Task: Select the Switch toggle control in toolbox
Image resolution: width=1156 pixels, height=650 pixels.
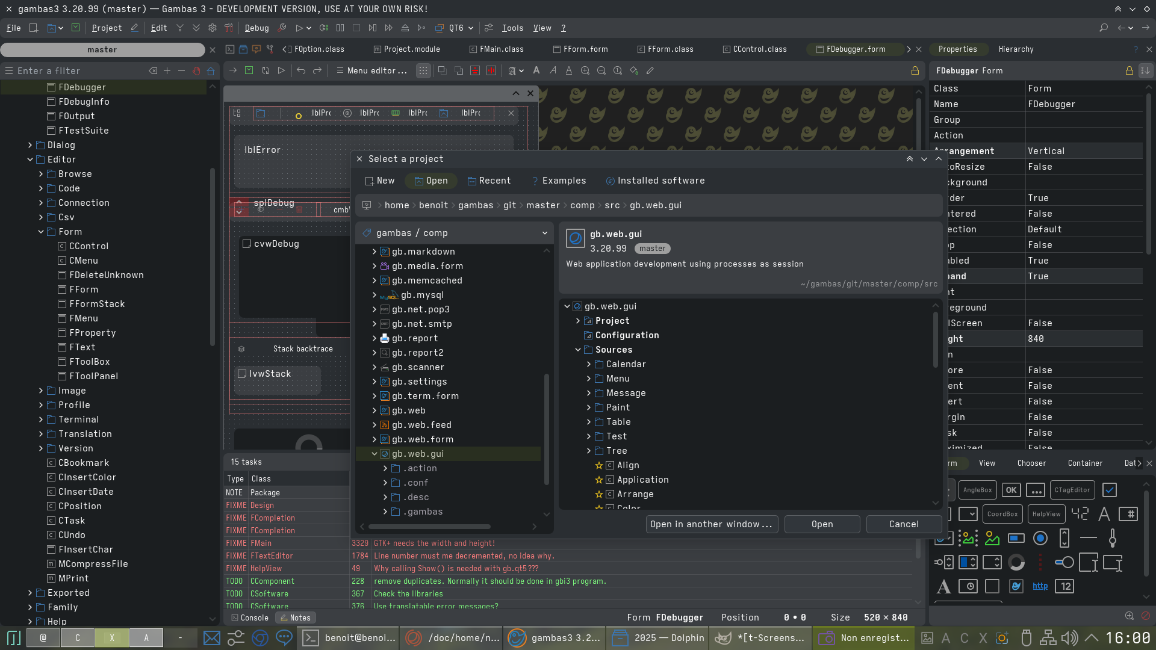Action: coord(1064,563)
